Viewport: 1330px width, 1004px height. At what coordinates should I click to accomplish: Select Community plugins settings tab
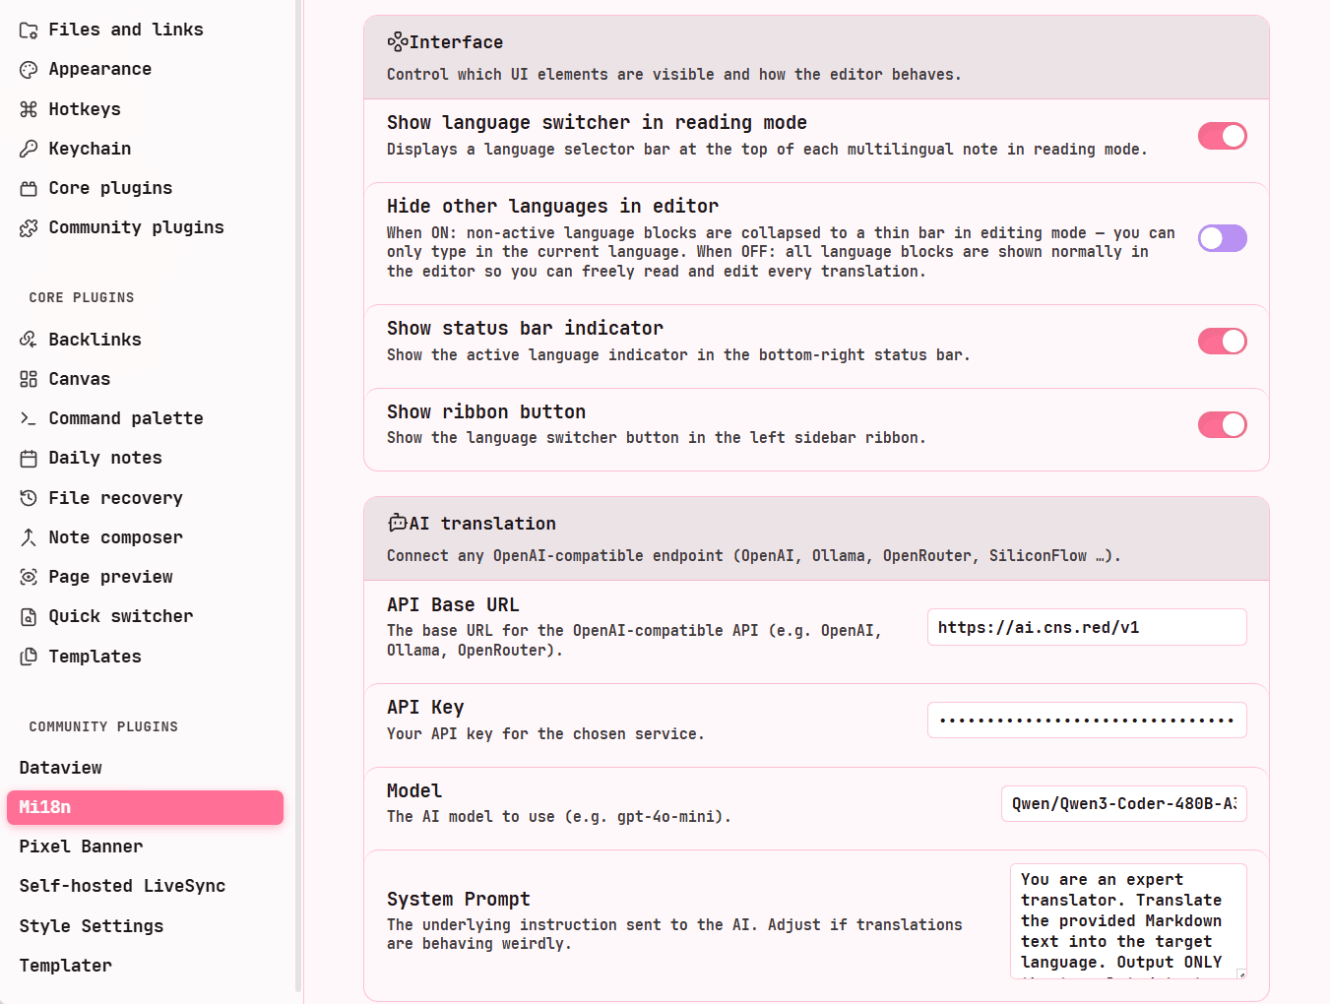pos(145,227)
